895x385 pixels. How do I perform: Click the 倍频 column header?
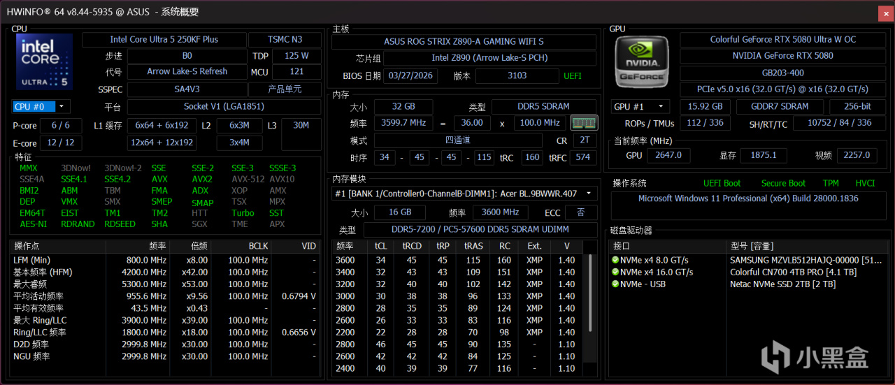coord(189,247)
